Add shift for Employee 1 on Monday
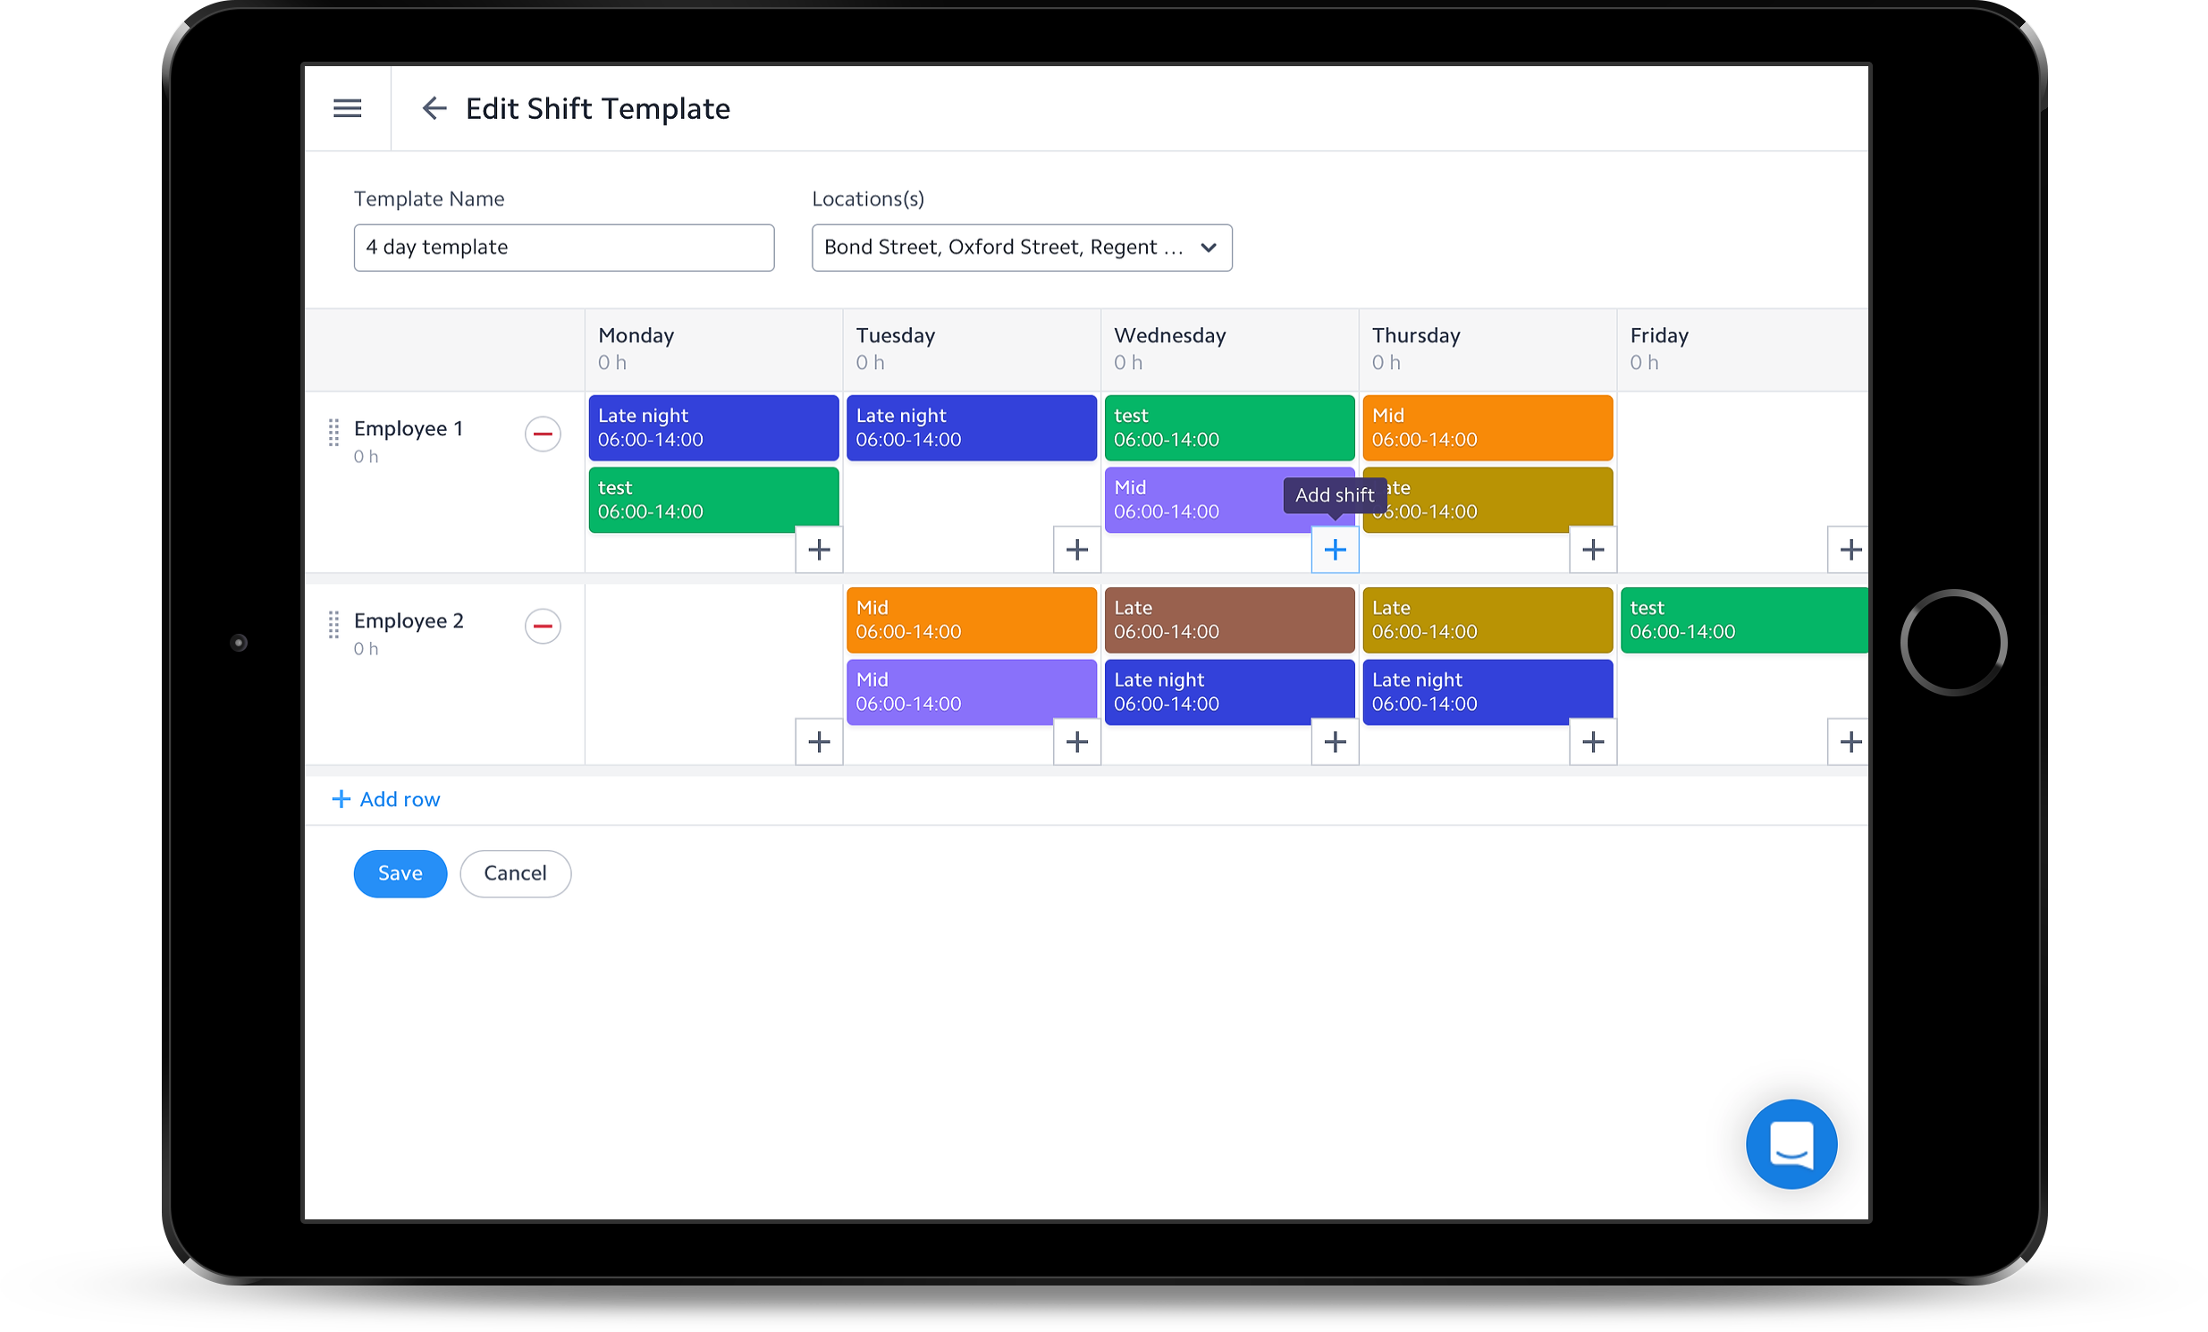This screenshot has height=1332, width=2208. click(x=818, y=550)
